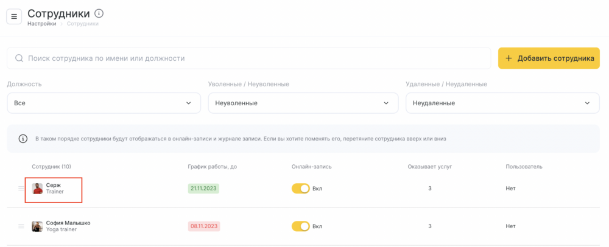Click schedule date 21.11.2023
Viewport: 609px width, 247px height.
point(203,189)
